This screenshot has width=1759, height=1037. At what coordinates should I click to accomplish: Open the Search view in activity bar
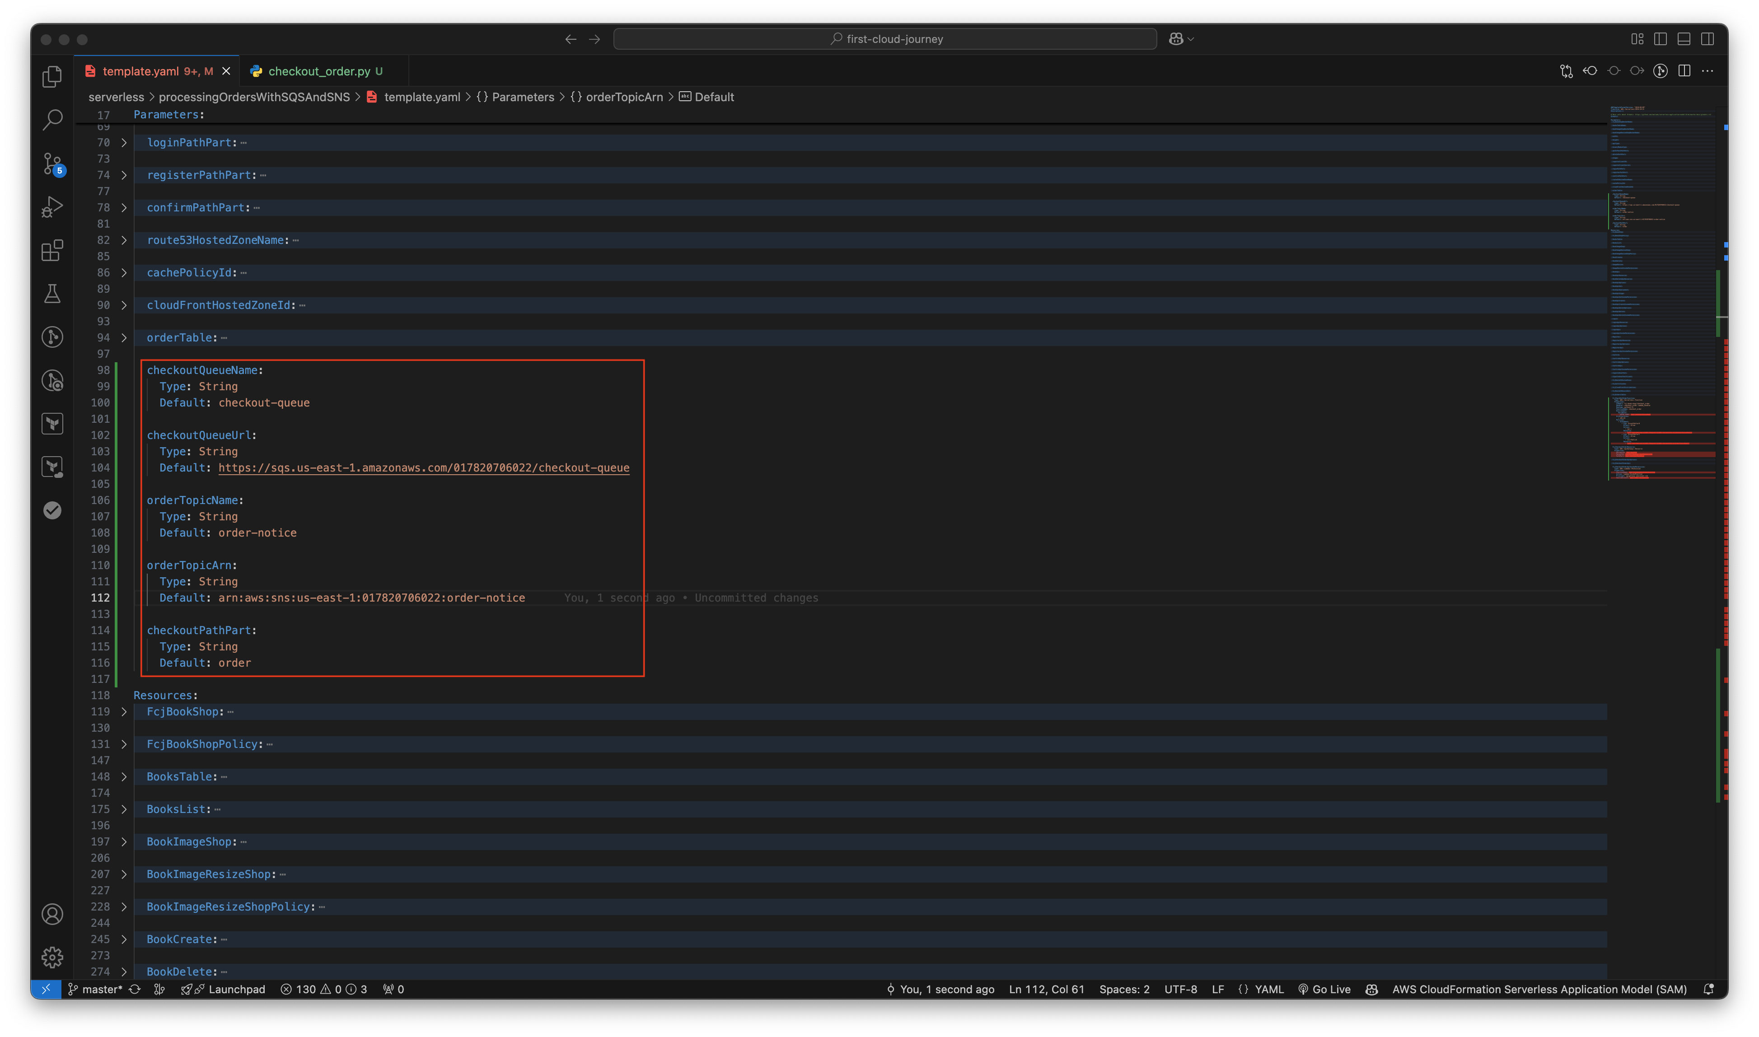(x=52, y=120)
